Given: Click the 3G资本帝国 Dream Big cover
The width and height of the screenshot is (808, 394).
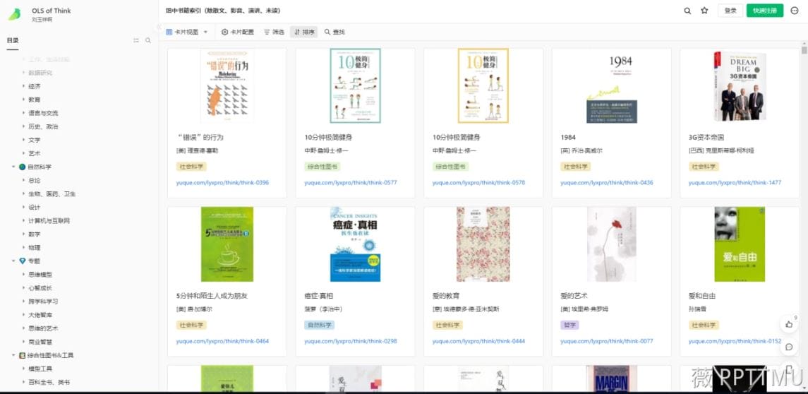Looking at the screenshot, I should coord(740,86).
